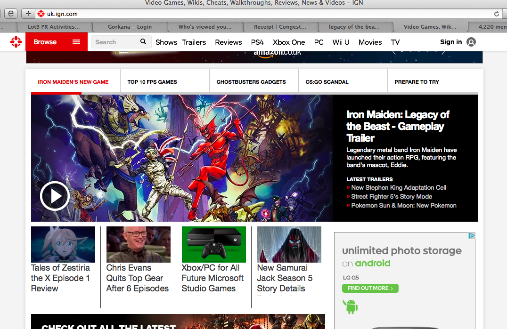
Task: Open New Stephen King Adaptation Cell link
Action: 399,188
